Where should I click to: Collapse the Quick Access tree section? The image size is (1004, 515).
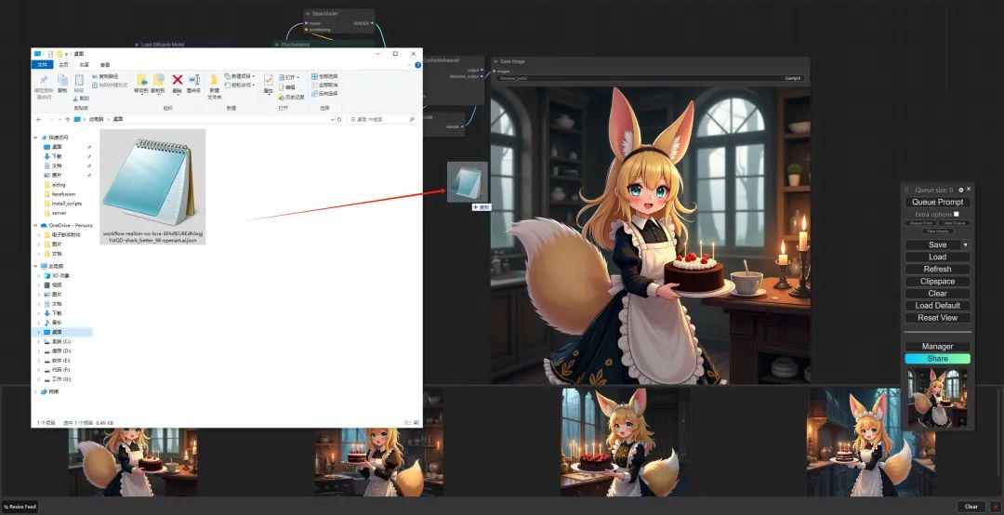(x=36, y=137)
